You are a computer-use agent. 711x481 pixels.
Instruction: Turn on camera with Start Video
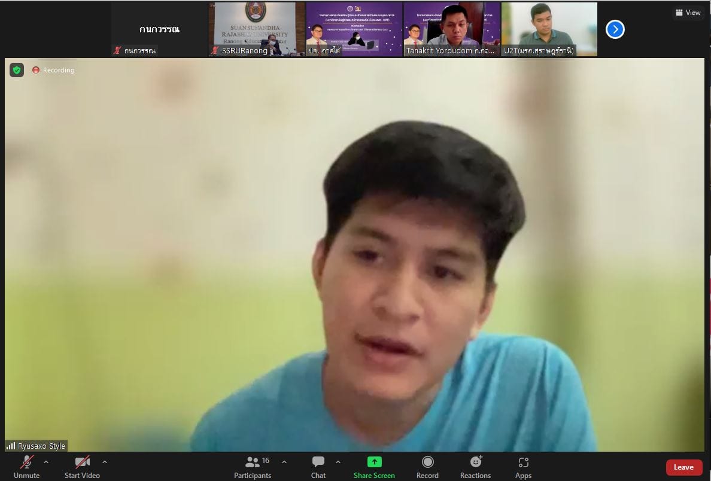(82, 462)
